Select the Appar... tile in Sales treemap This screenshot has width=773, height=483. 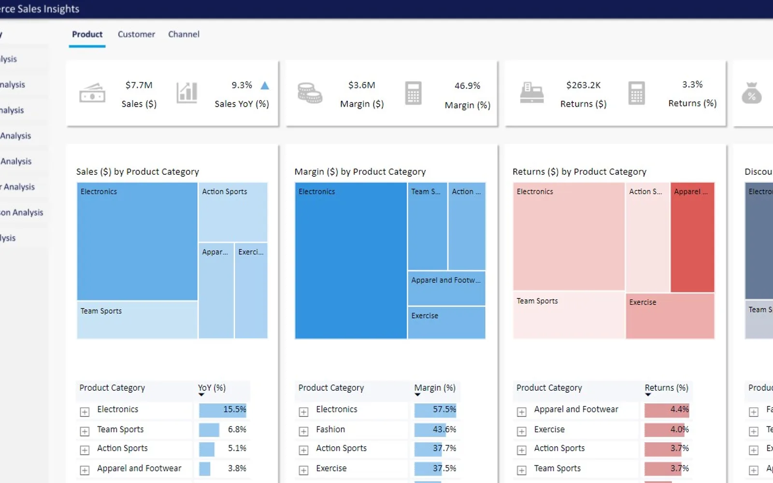216,290
